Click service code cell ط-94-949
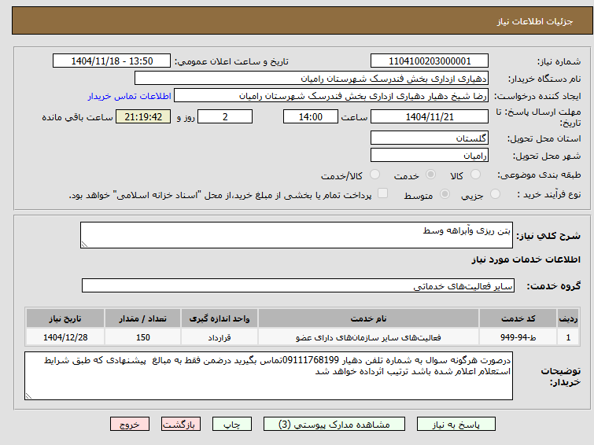The width and height of the screenshot is (594, 445). tap(518, 337)
